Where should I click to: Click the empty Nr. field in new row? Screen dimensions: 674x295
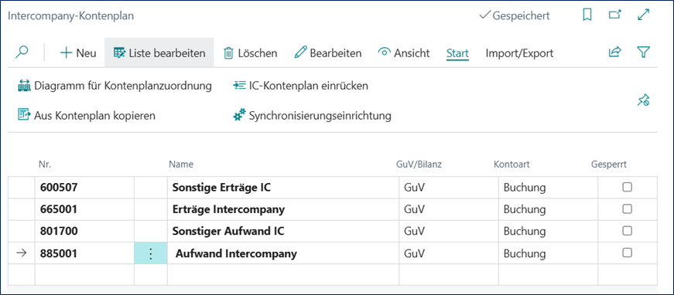[84, 274]
